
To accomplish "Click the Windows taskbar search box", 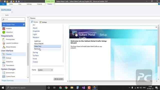I will [26, 88].
